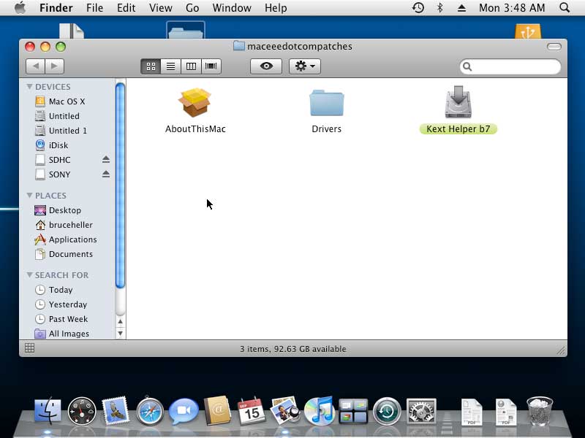This screenshot has height=438, width=585.
Task: Switch to column view in Finder toolbar
Action: click(x=191, y=66)
